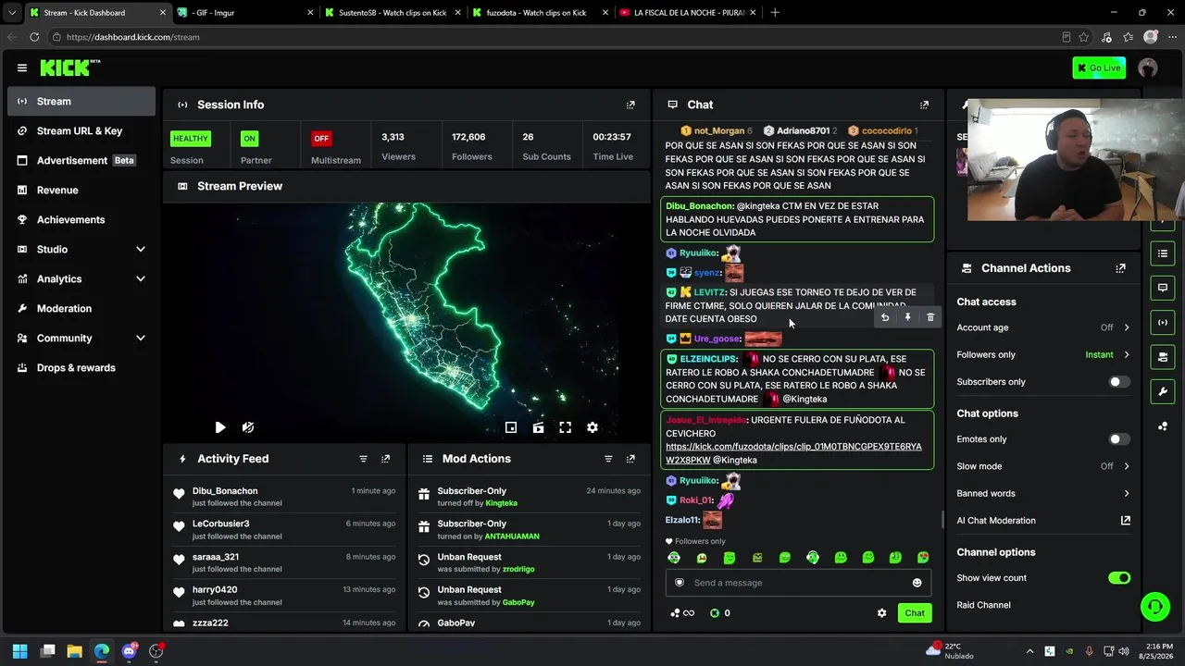The image size is (1185, 666).
Task: Filter the Mod Actions list
Action: (608, 459)
